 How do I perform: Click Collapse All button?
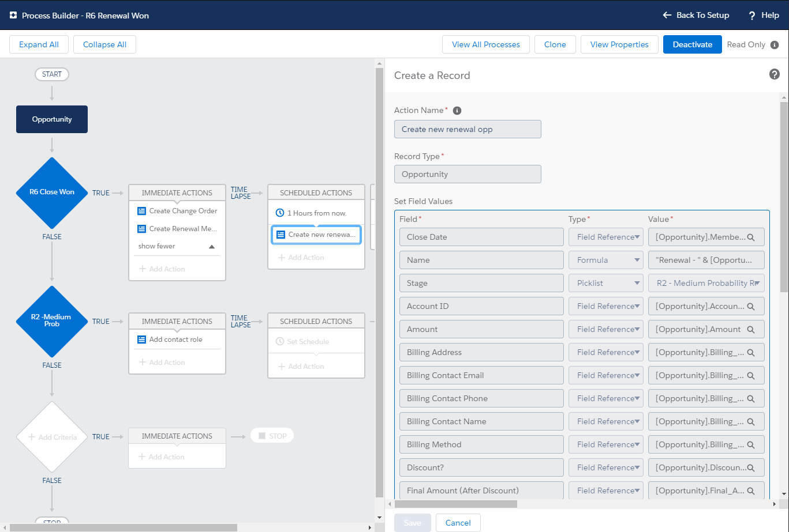coord(104,44)
